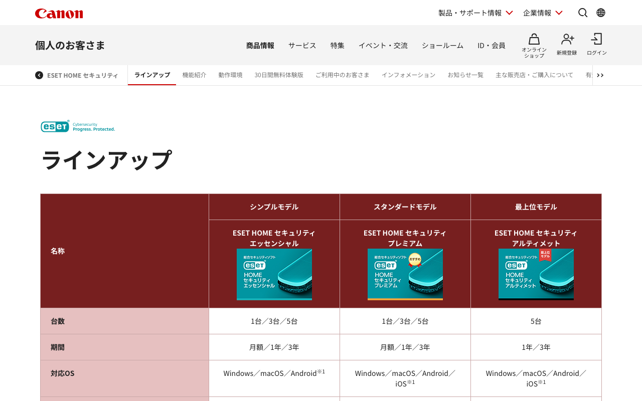This screenshot has width=642, height=401.
Task: Open the 特集 menu
Action: point(338,45)
